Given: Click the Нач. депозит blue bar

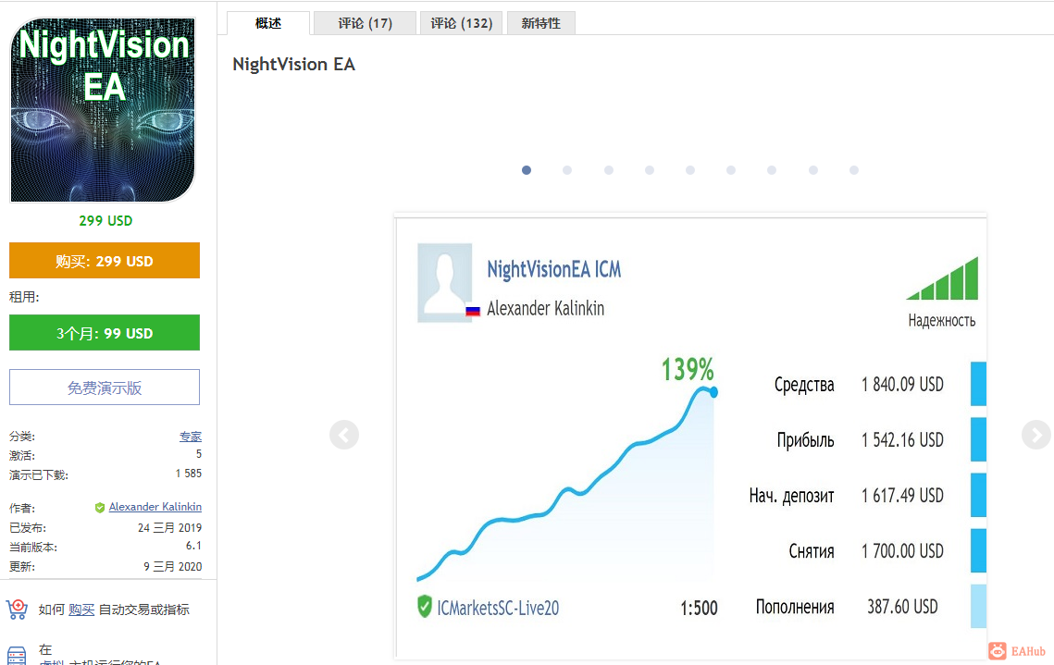Looking at the screenshot, I should (x=978, y=495).
